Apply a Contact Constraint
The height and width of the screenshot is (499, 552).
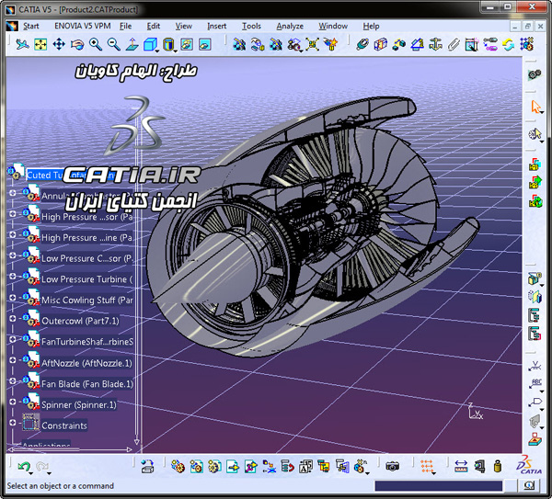click(x=381, y=45)
